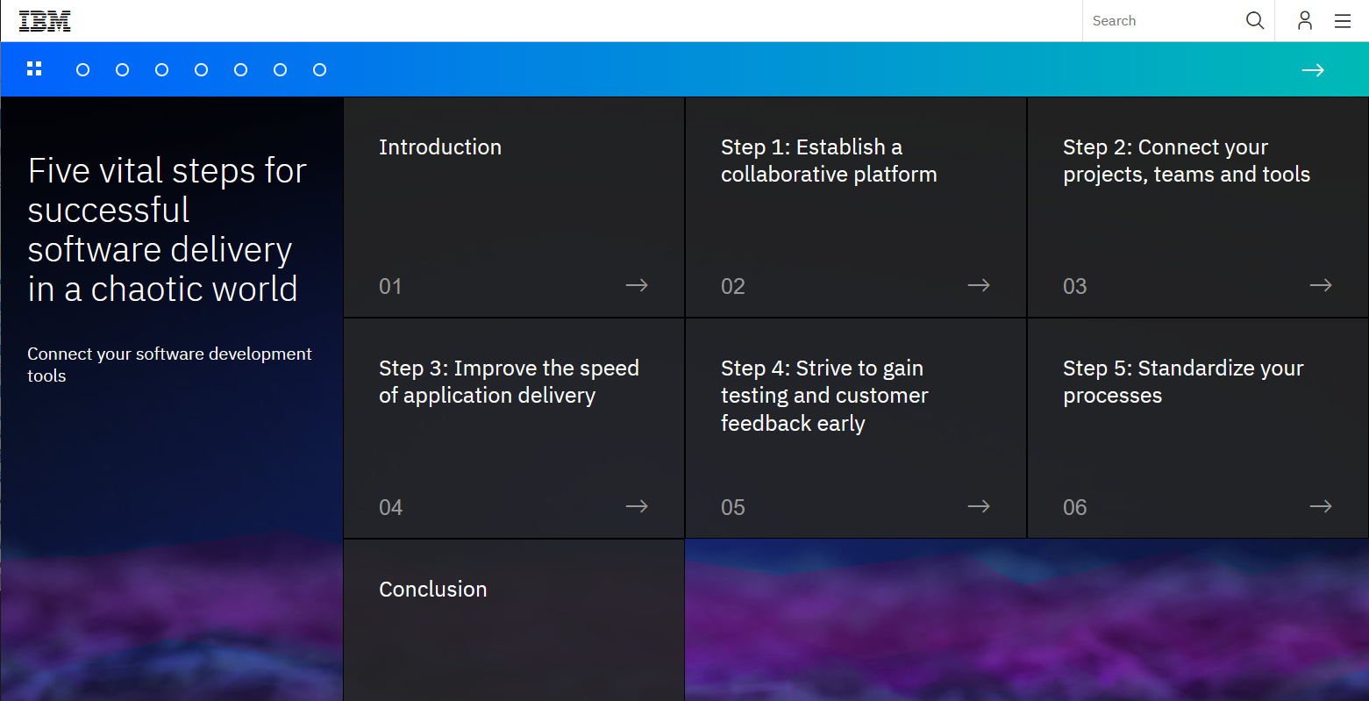Image resolution: width=1369 pixels, height=701 pixels.
Task: Select the first page indicator dot
Action: click(83, 70)
